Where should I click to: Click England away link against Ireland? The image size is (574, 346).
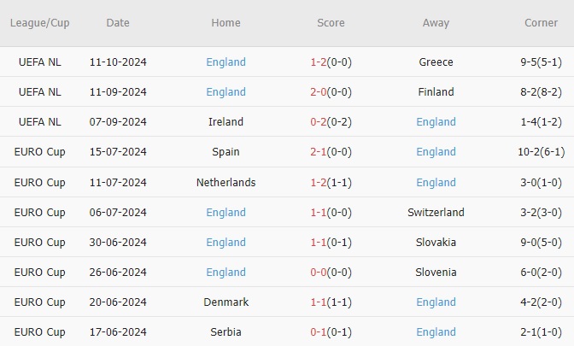(436, 122)
